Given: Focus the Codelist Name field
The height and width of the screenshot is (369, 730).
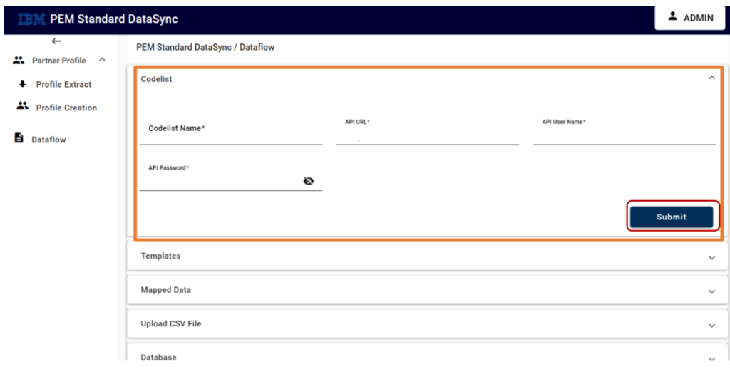Looking at the screenshot, I should point(231,131).
